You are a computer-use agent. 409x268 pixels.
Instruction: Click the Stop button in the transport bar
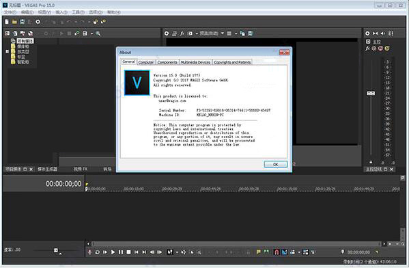(128, 252)
